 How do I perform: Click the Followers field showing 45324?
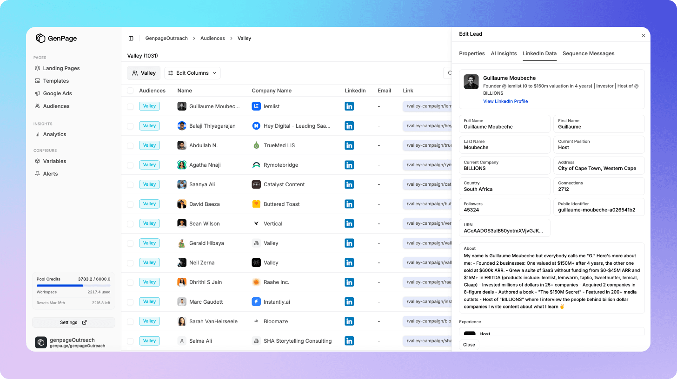point(504,207)
